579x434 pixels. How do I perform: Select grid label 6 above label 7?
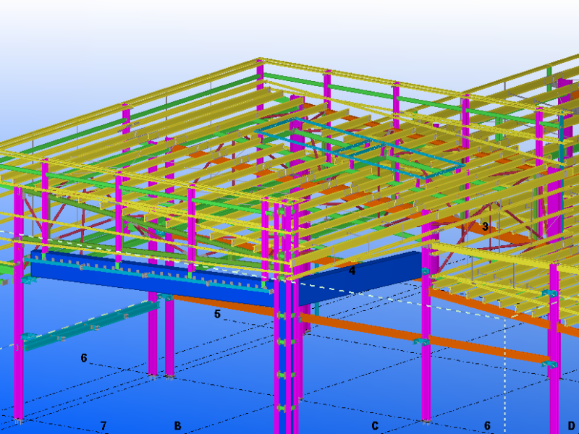[x=84, y=357]
